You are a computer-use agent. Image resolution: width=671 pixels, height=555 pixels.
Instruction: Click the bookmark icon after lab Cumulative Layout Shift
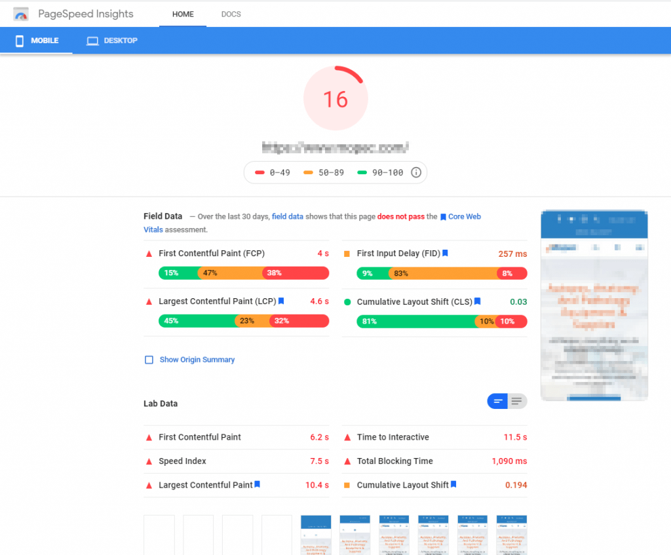[x=453, y=484]
